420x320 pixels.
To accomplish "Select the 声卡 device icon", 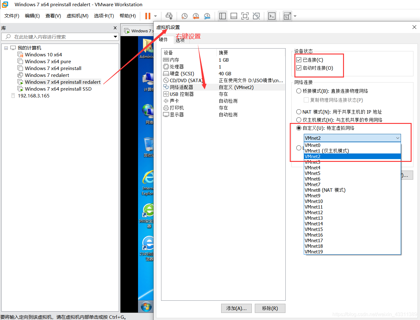I will pos(166,101).
